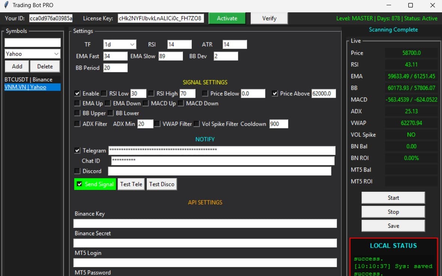The height and width of the screenshot is (276, 442).
Task: Click the EMA Slow field
Action: [170, 56]
